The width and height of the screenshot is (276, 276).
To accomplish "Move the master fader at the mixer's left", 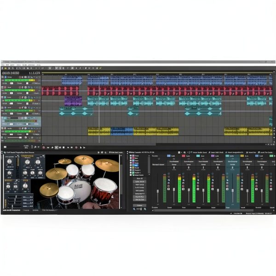I will pos(158,191).
